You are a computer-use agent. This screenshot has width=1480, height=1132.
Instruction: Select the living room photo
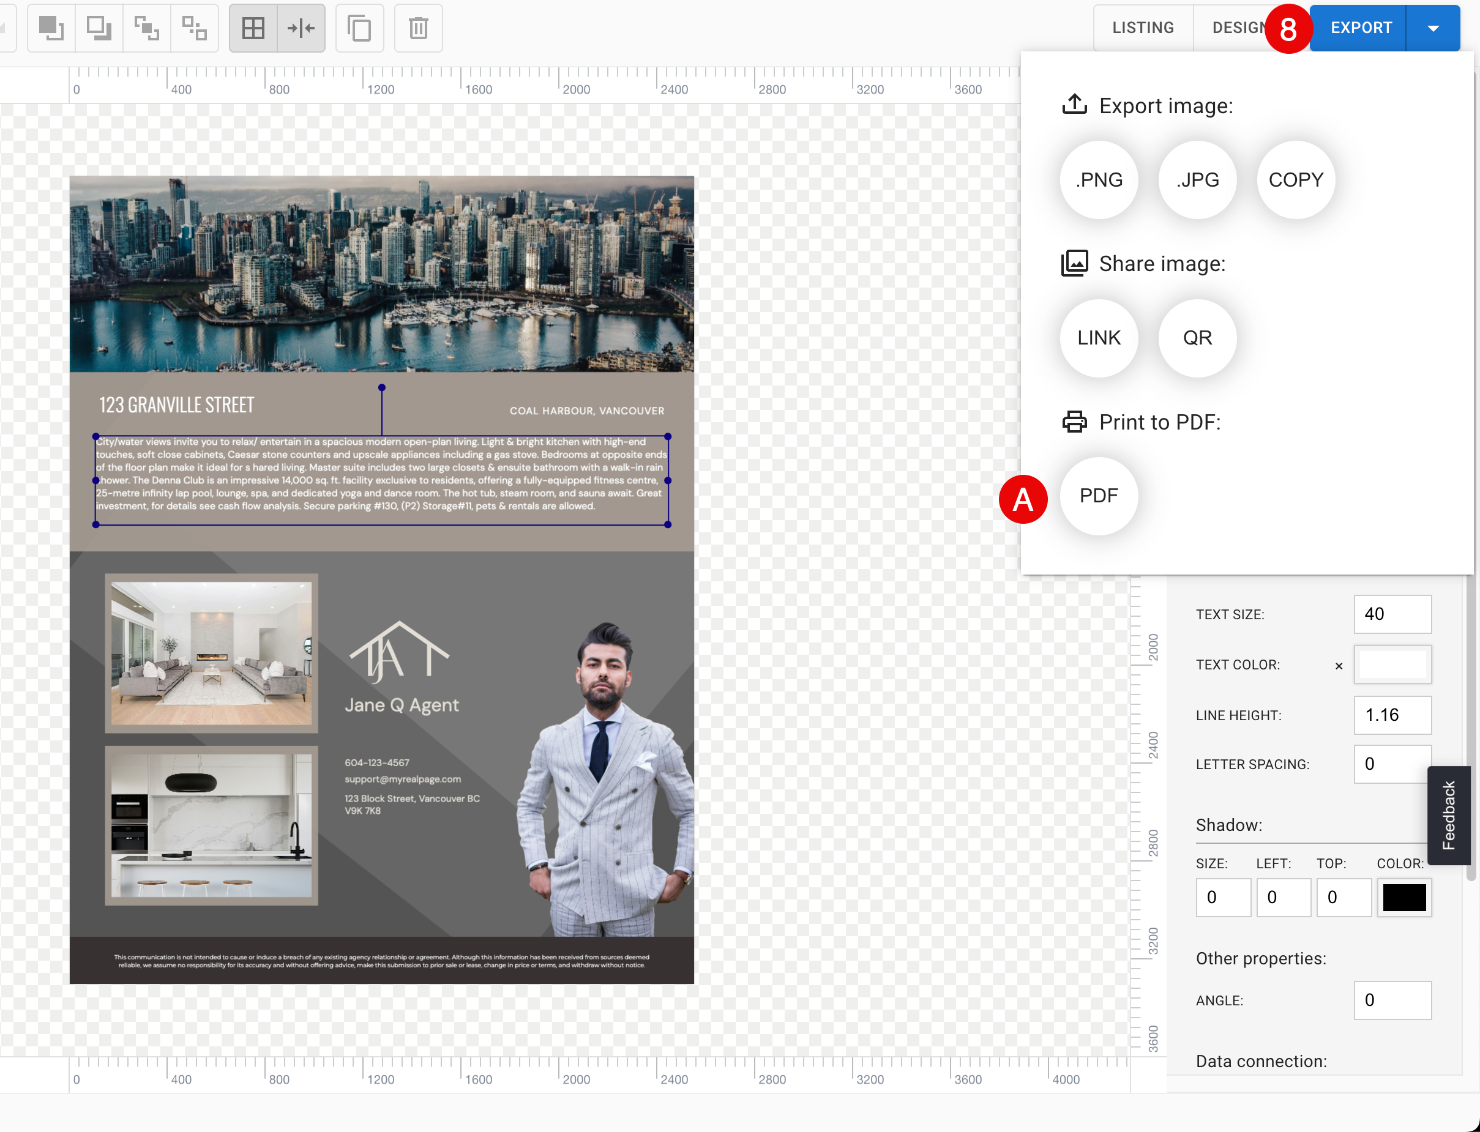212,653
